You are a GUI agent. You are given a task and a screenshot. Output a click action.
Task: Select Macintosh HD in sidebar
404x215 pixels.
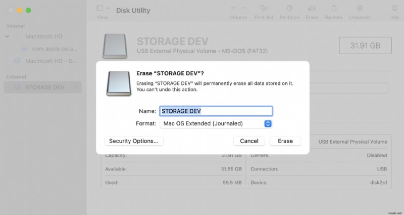(44, 36)
